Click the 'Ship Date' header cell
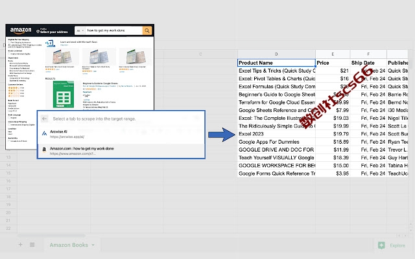 click(368, 63)
